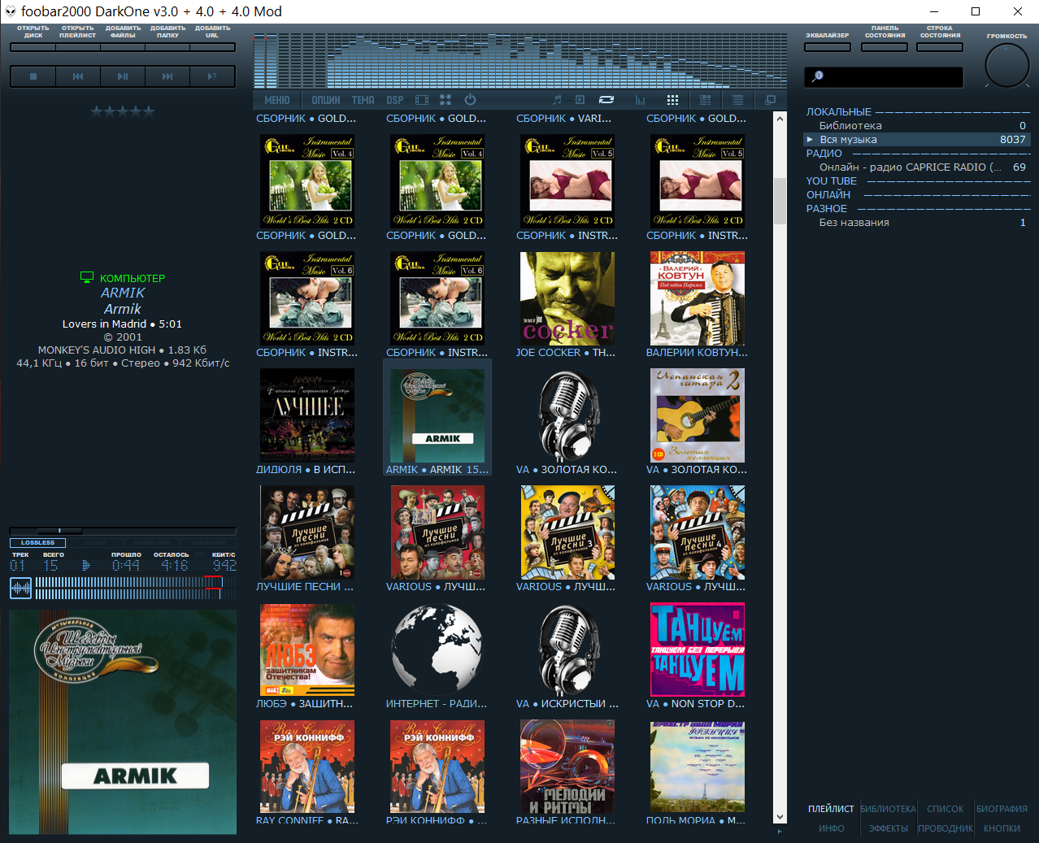Click the waveform seekbar icon
Image resolution: width=1039 pixels, height=843 pixels.
pyautogui.click(x=20, y=588)
